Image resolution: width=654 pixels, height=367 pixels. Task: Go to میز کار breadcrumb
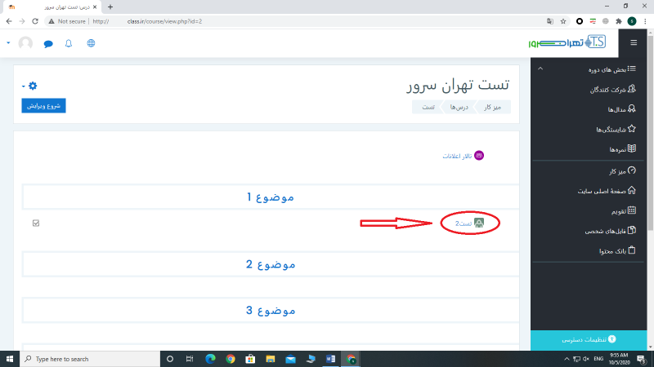pos(492,108)
